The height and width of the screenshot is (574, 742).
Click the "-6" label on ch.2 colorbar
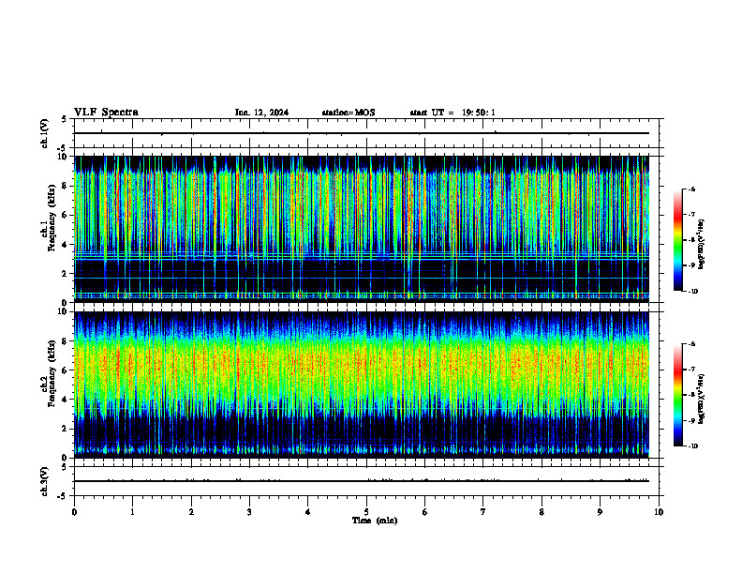pyautogui.click(x=691, y=344)
